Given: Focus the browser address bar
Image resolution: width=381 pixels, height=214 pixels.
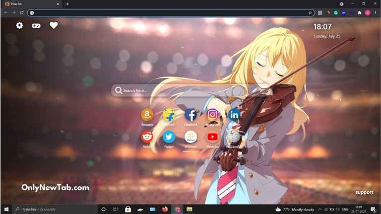Looking at the screenshot, I should 170,12.
